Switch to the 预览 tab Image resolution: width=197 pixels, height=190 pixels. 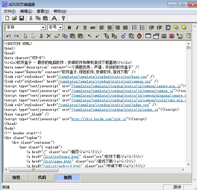(16, 177)
